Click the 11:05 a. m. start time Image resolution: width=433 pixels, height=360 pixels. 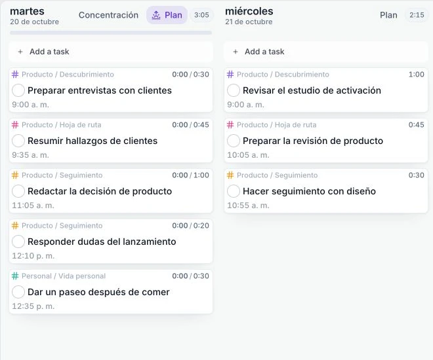coord(33,206)
